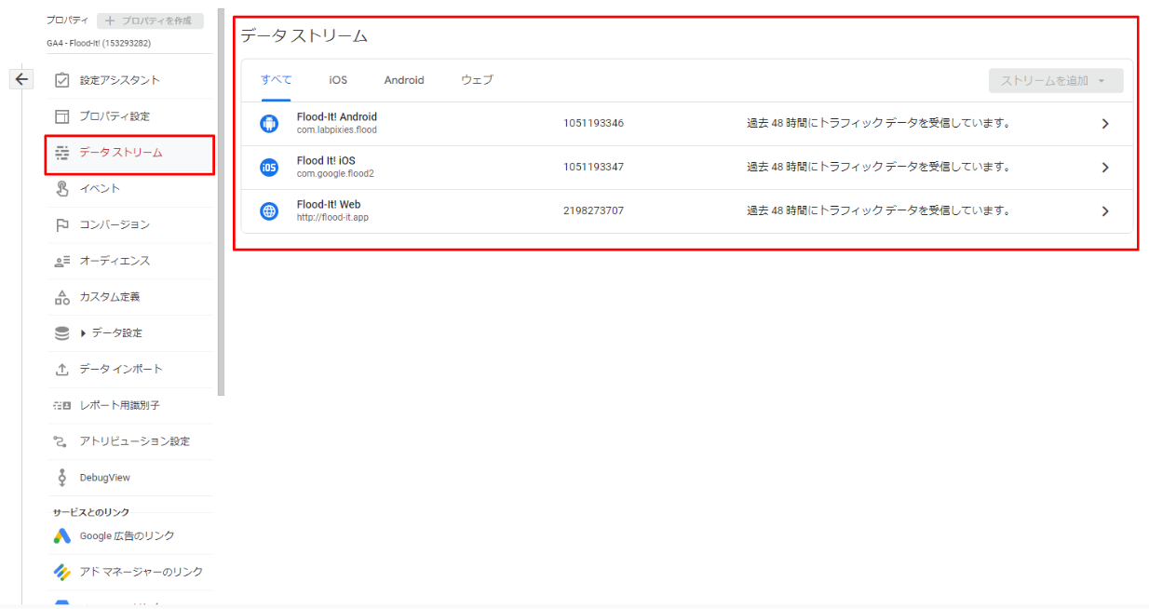This screenshot has width=1149, height=609.
Task: Click the Flood It! iOS stream name
Action: coord(326,161)
